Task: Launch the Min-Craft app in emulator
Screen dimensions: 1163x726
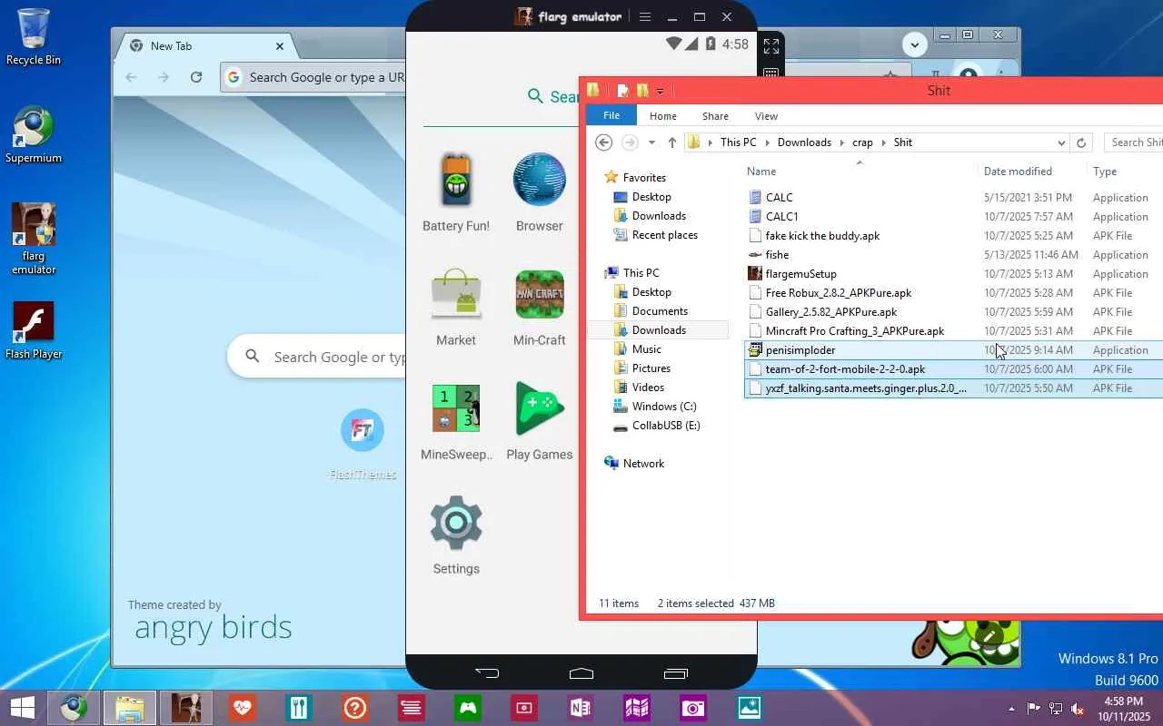Action: click(540, 307)
